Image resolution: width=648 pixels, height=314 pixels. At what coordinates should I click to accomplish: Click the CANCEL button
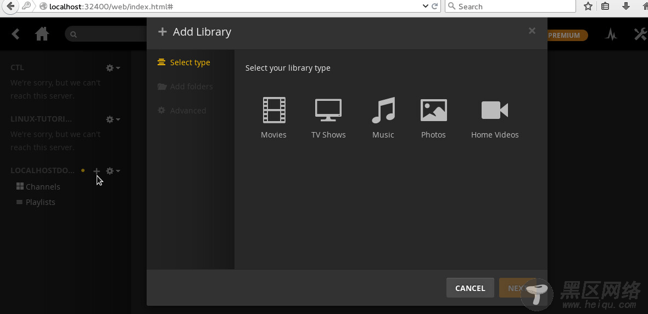[x=470, y=288]
